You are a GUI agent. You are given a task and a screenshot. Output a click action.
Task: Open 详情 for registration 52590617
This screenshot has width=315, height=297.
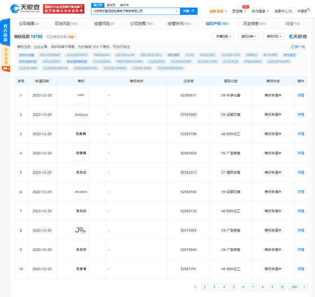[x=301, y=95]
